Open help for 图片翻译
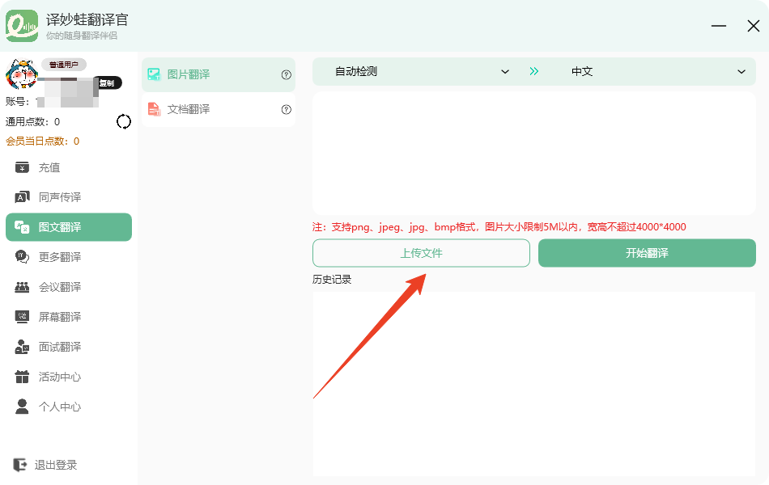 [286, 74]
